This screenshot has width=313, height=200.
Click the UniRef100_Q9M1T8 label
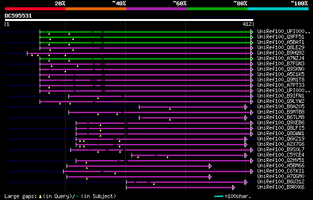281,80
